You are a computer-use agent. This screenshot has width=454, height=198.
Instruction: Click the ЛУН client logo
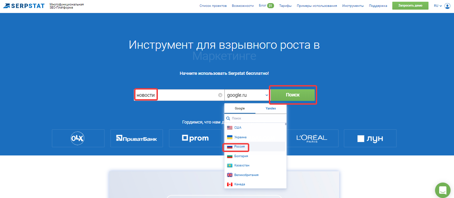coord(370,138)
